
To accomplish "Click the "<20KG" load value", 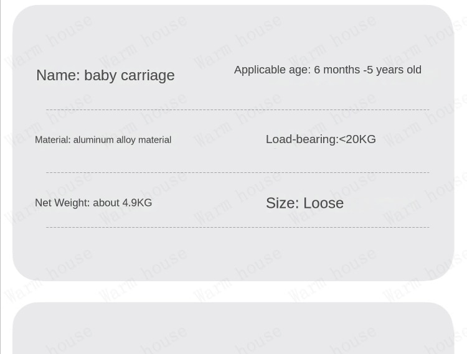I will (x=357, y=139).
